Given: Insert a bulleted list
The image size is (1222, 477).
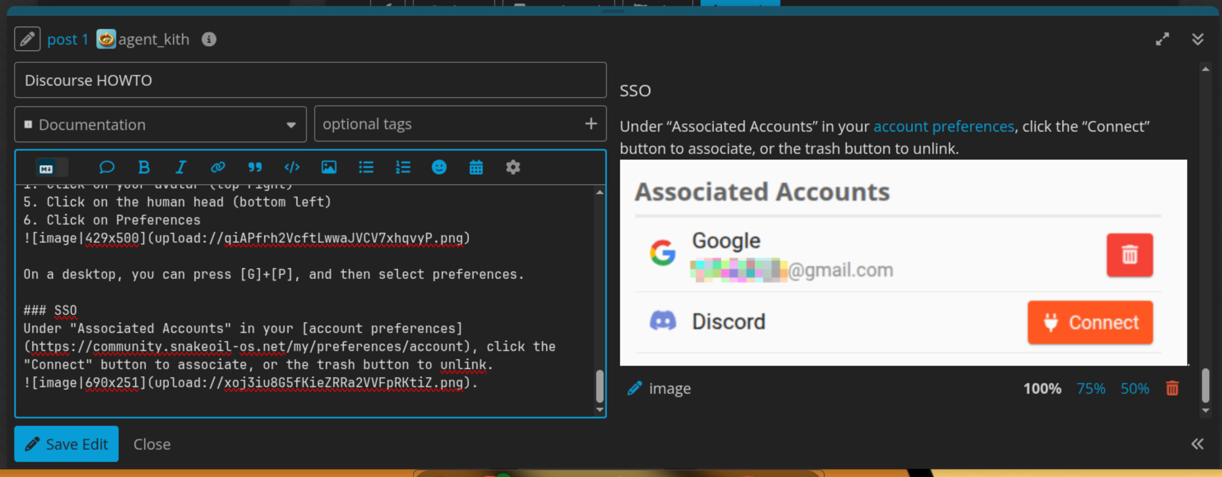Looking at the screenshot, I should (366, 167).
